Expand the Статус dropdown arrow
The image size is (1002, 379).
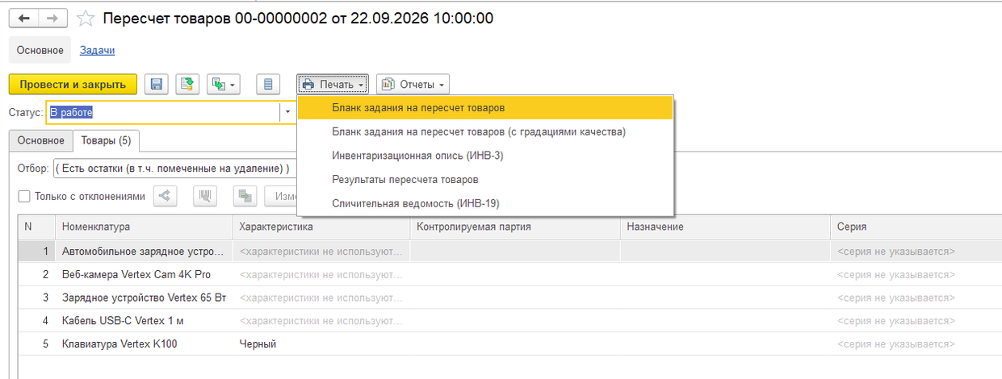(x=287, y=112)
